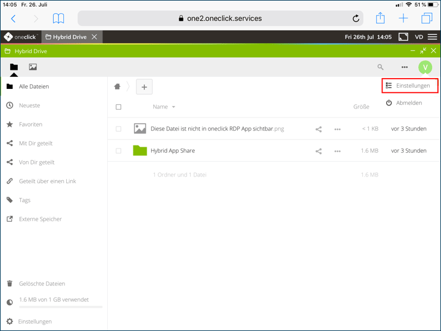Select the PNG file checkbox

pyautogui.click(x=119, y=129)
